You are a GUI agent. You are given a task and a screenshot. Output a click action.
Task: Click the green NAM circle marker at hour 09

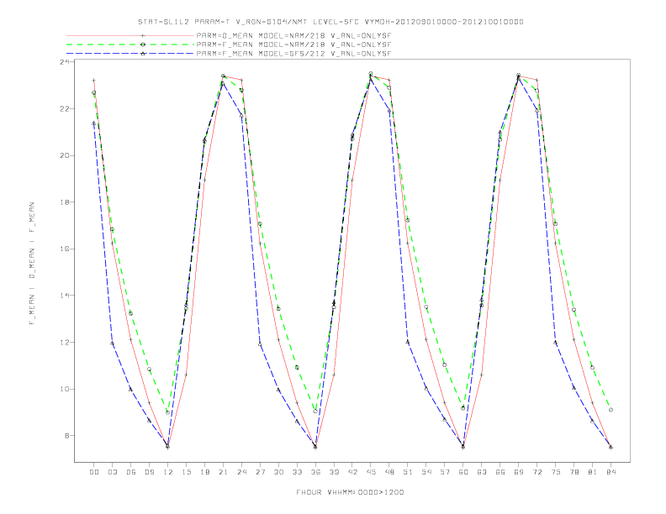point(149,370)
